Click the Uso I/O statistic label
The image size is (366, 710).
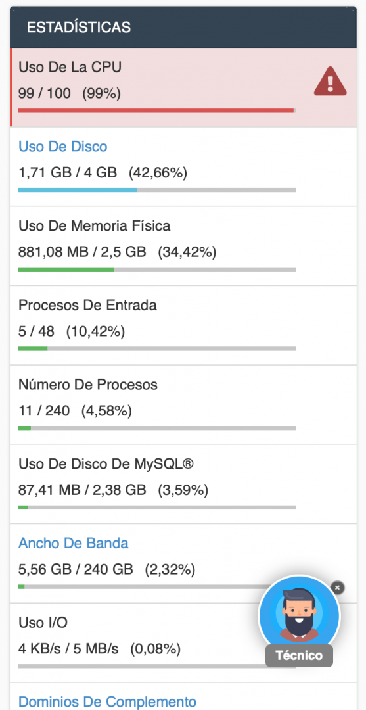click(43, 623)
